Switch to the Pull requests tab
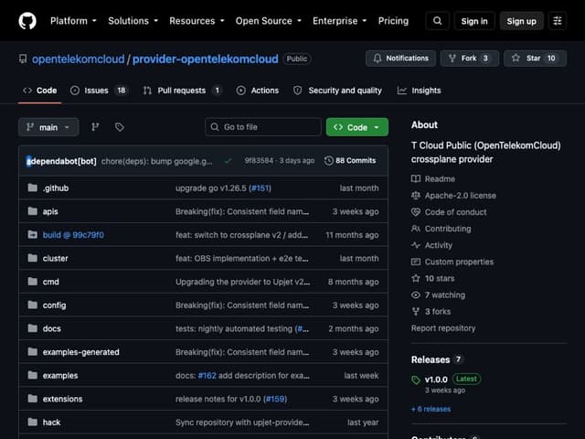 coord(183,91)
